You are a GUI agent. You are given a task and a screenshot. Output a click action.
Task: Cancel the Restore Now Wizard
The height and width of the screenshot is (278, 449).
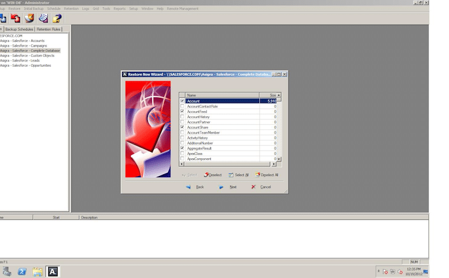261,187
